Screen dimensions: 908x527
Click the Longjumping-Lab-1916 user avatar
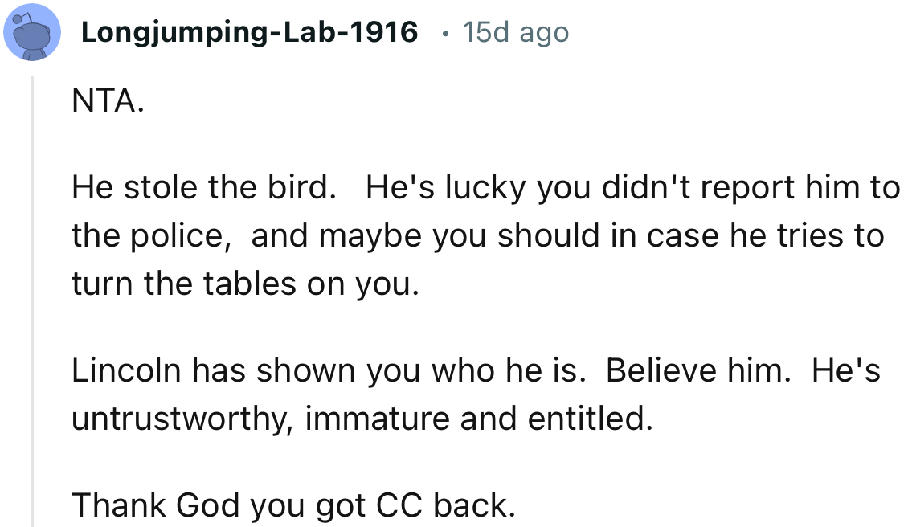(x=32, y=32)
